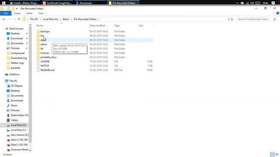Screen dimensions: 280x157
Task: Open Explorer help question mark icon
Action: pyautogui.click(x=278, y=13)
